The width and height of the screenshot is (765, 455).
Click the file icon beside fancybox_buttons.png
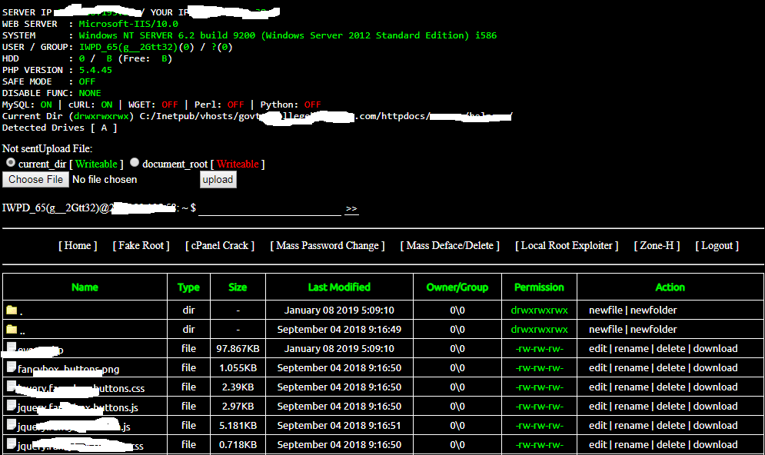(11, 367)
